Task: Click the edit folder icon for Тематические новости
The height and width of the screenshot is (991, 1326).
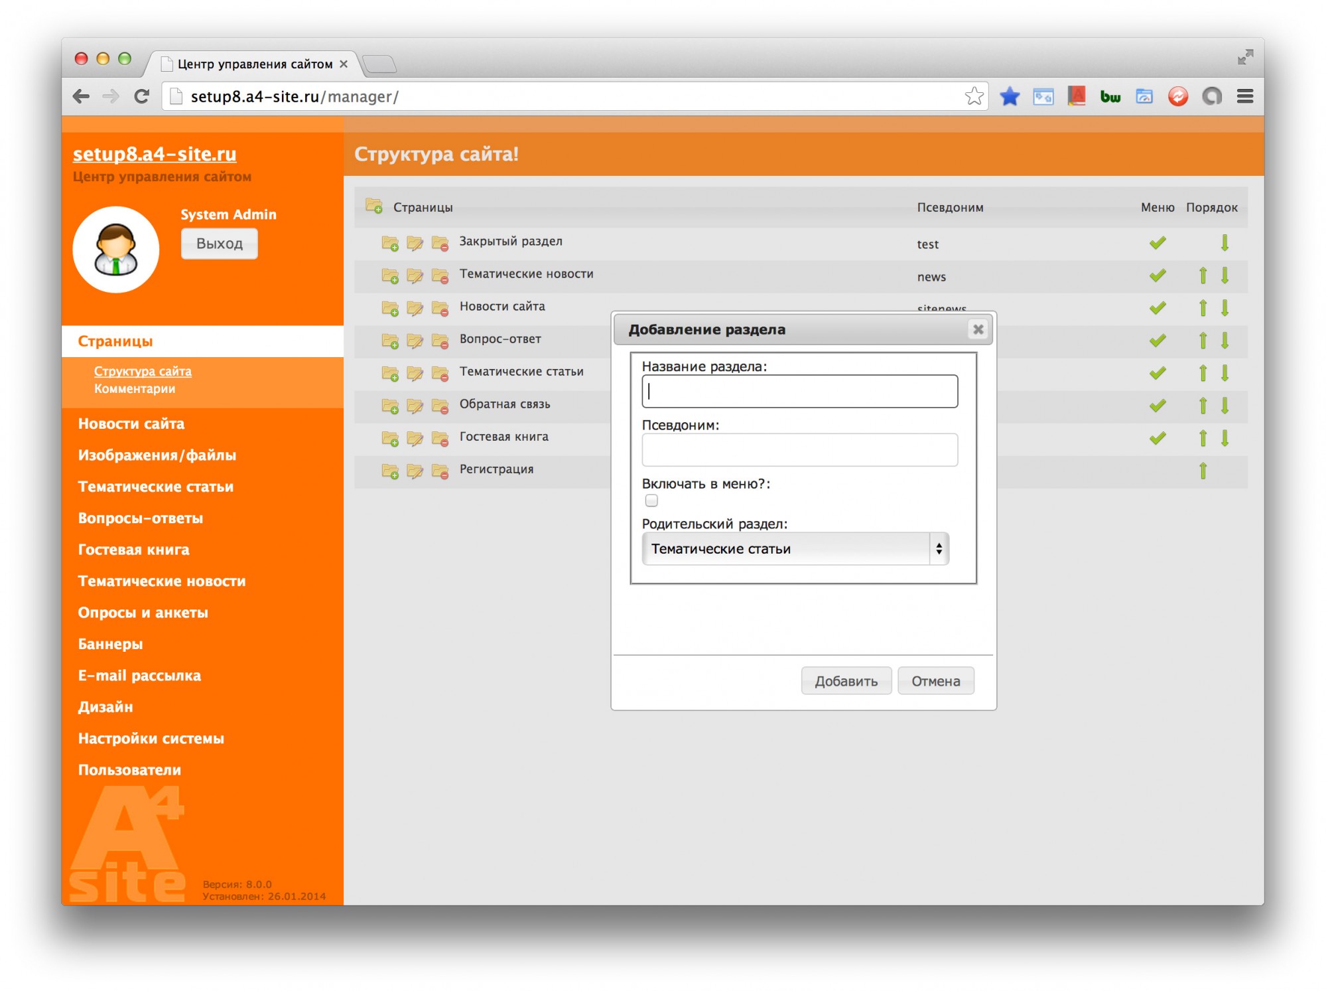Action: [x=415, y=275]
